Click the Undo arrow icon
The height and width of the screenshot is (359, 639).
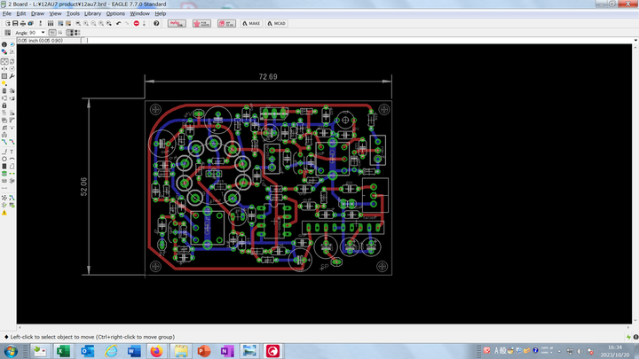pyautogui.click(x=118, y=23)
